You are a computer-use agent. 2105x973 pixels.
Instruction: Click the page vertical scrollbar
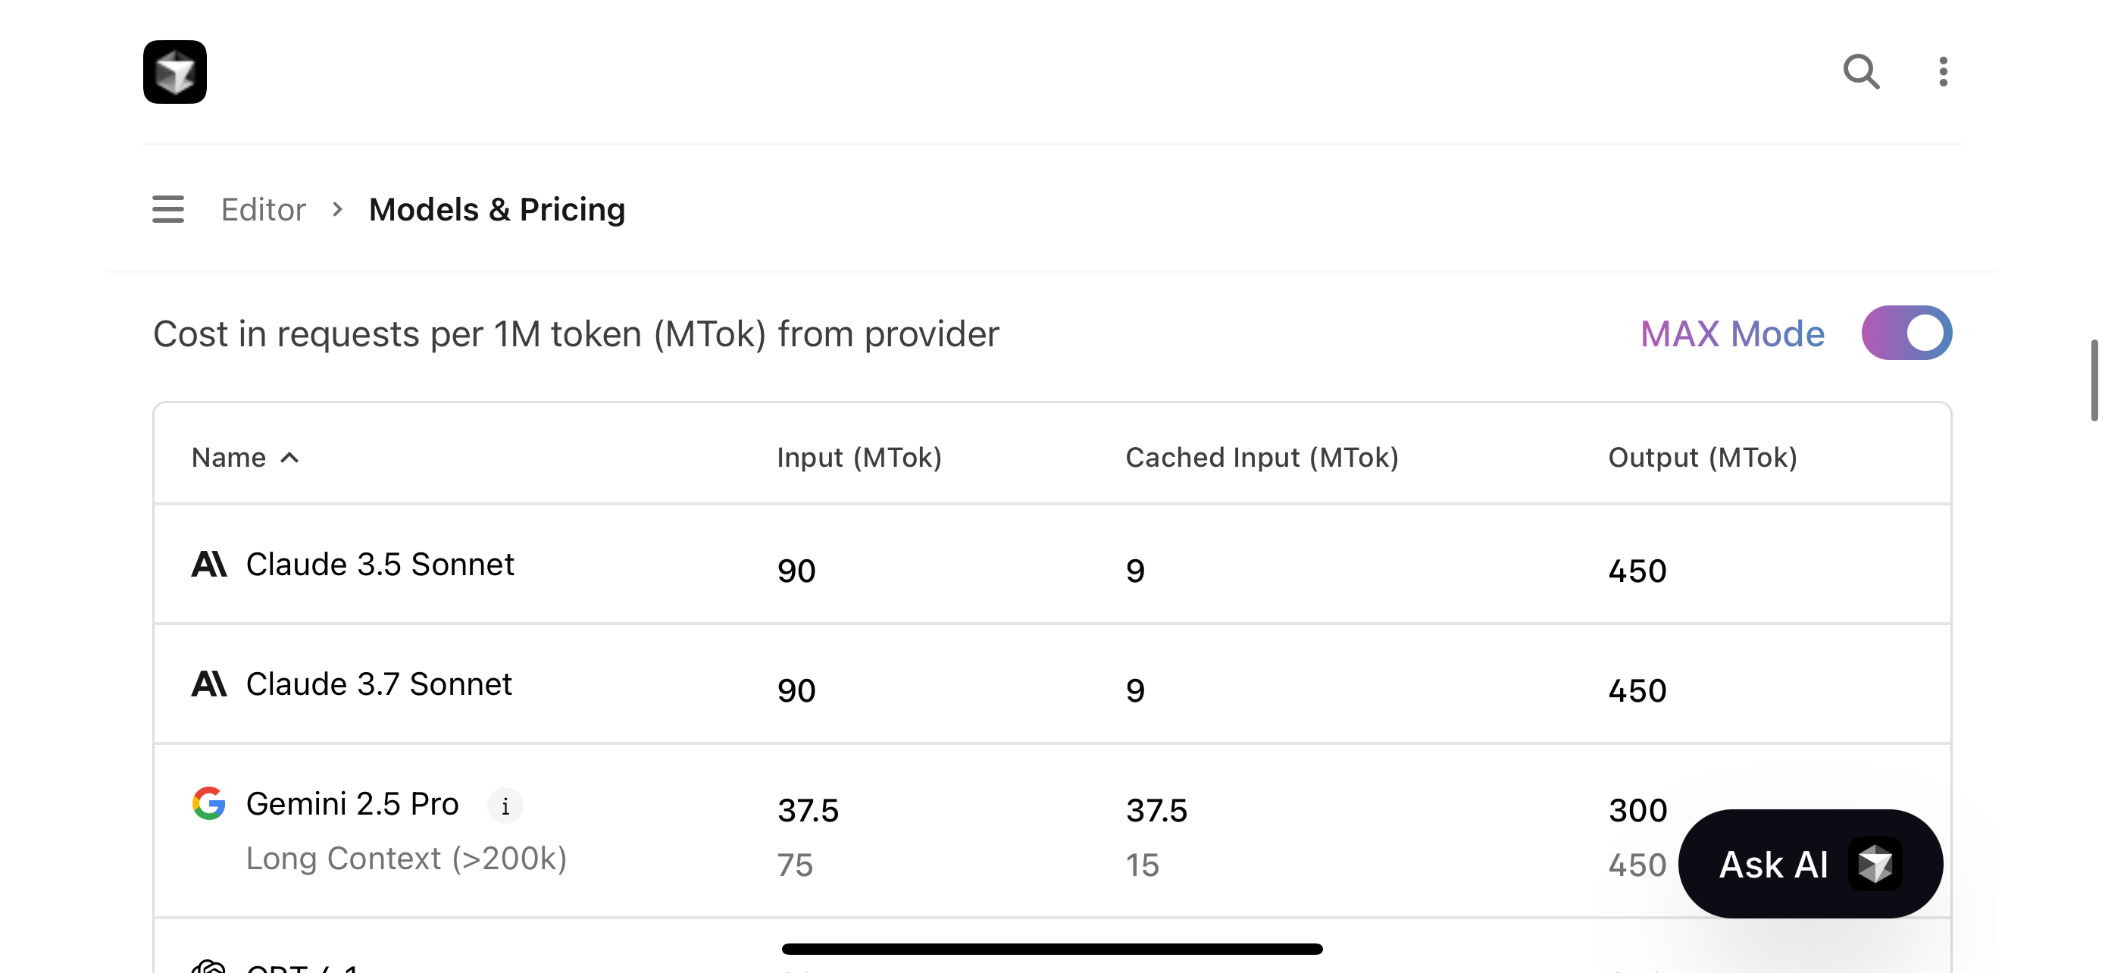(x=2094, y=380)
